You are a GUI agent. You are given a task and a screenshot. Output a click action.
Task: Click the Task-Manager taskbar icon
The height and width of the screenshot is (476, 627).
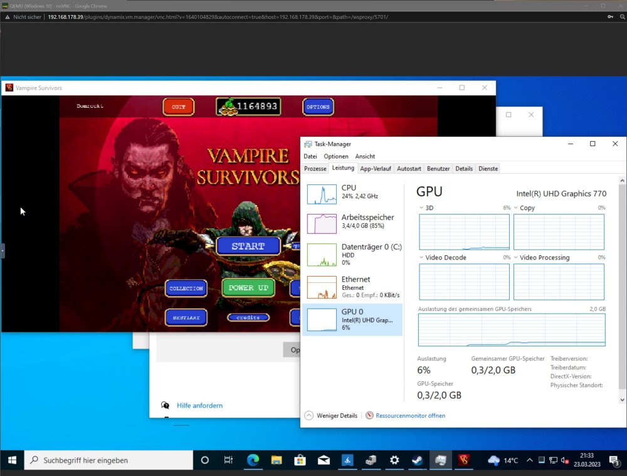point(440,460)
